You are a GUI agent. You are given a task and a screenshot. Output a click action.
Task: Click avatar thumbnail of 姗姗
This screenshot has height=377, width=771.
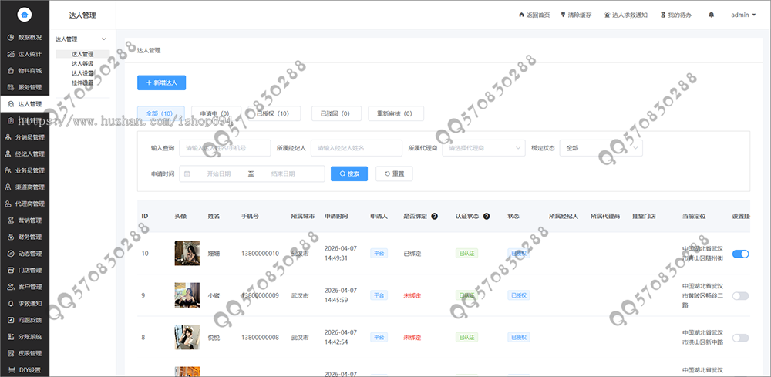187,253
